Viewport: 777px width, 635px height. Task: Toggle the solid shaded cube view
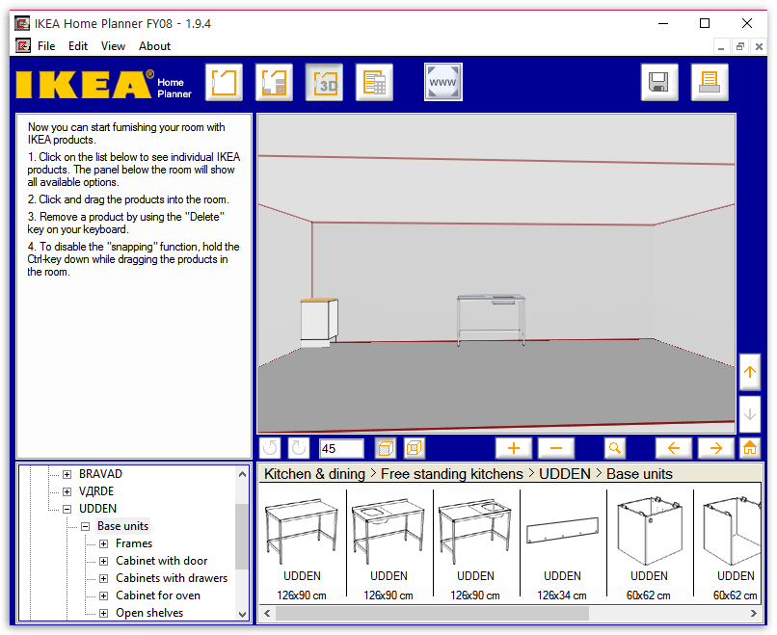pos(385,448)
